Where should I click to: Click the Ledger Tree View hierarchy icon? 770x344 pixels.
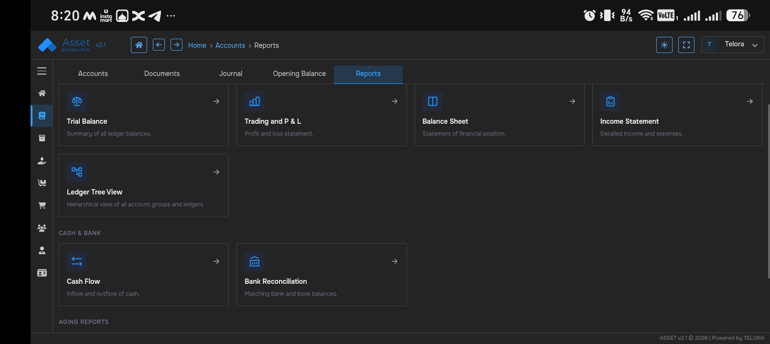pyautogui.click(x=77, y=172)
